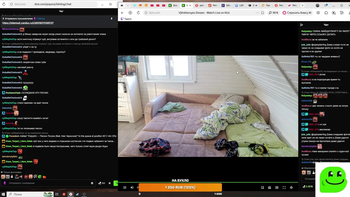Open Steam from the taskbar
The height and width of the screenshot is (197, 350).
(77, 194)
